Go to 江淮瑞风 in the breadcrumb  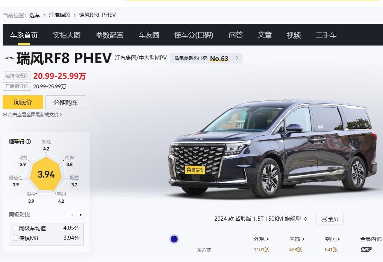pyautogui.click(x=60, y=15)
